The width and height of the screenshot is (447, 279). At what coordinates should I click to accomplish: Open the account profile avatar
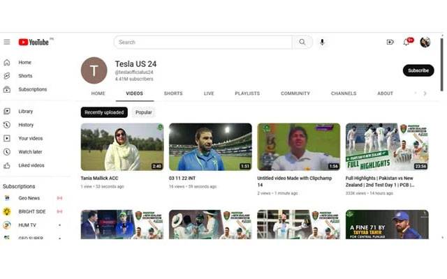point(425,42)
